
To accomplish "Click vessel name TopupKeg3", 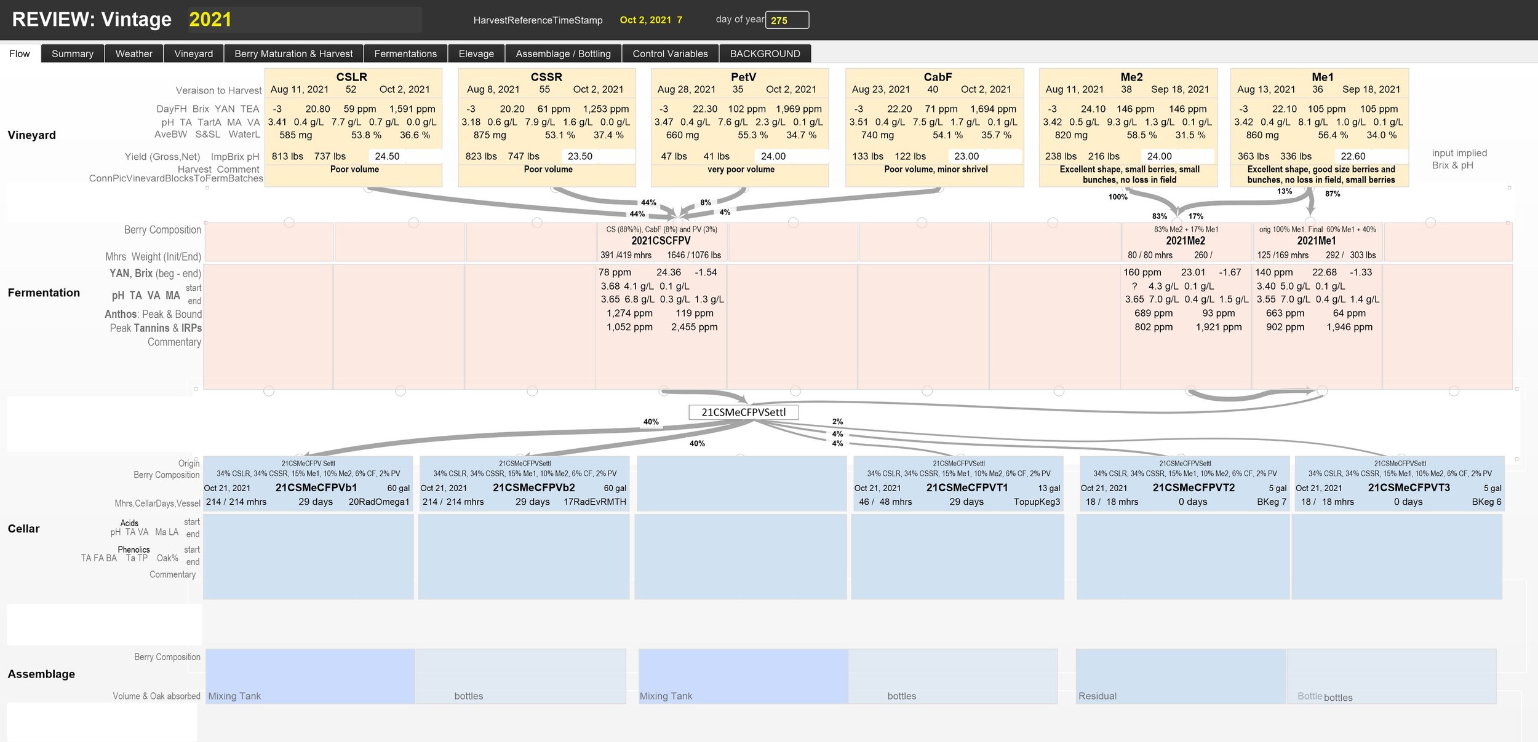I will click(1037, 502).
